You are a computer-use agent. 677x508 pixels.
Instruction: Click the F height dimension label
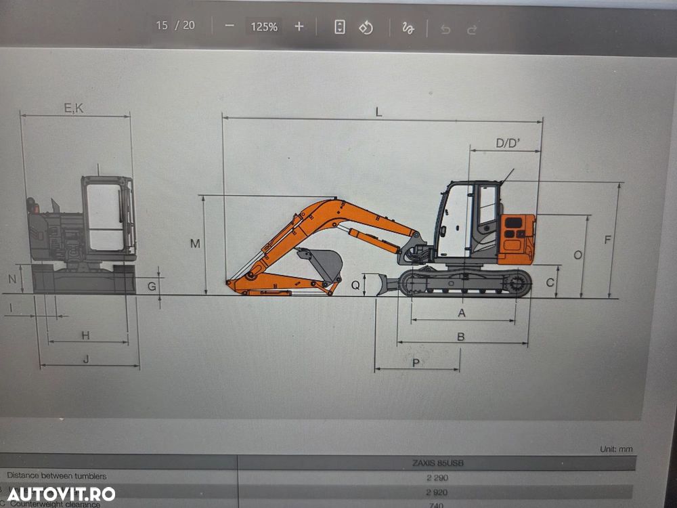[607, 240]
